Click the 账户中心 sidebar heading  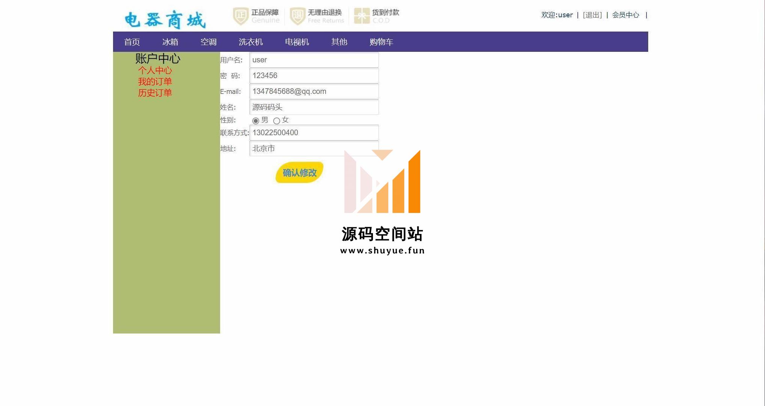coord(158,59)
